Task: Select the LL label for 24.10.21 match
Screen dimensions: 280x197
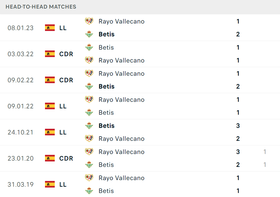Action: click(63, 132)
